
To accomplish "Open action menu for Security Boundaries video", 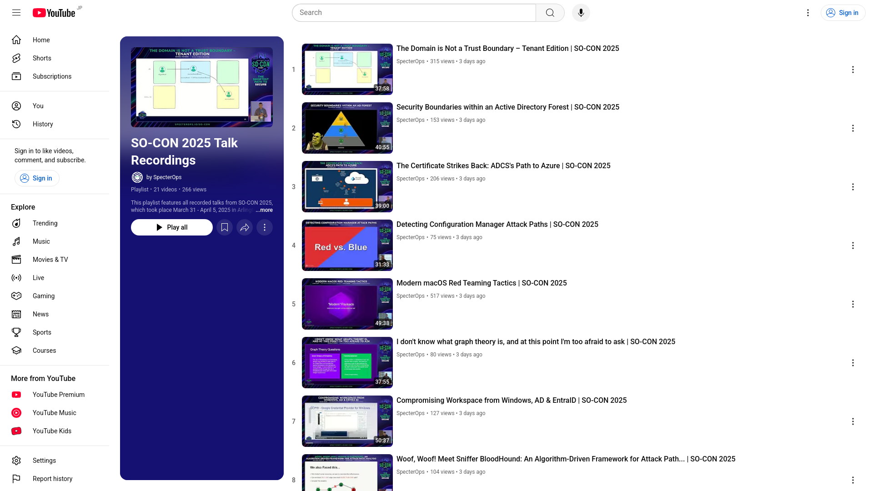I will [853, 128].
